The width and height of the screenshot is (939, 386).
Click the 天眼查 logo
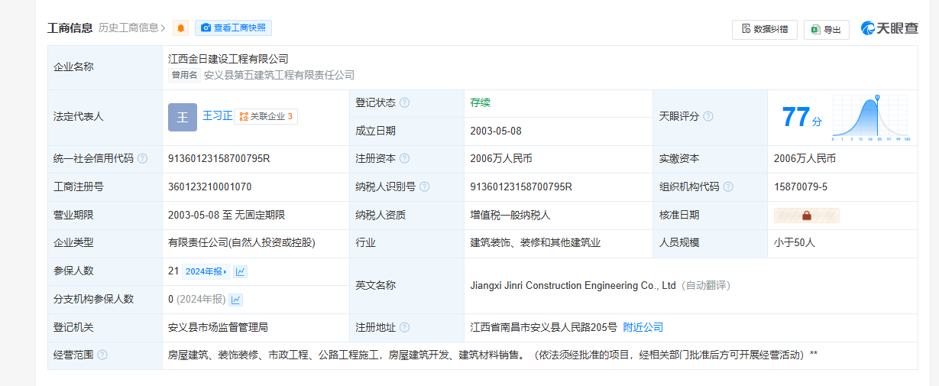tap(889, 28)
